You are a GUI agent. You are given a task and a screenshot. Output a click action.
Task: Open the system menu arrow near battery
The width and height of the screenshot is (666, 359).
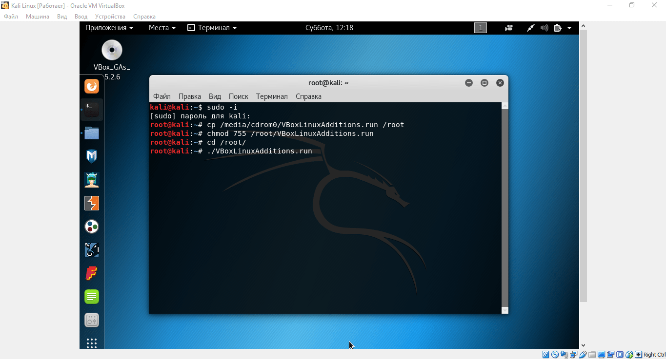(x=569, y=28)
